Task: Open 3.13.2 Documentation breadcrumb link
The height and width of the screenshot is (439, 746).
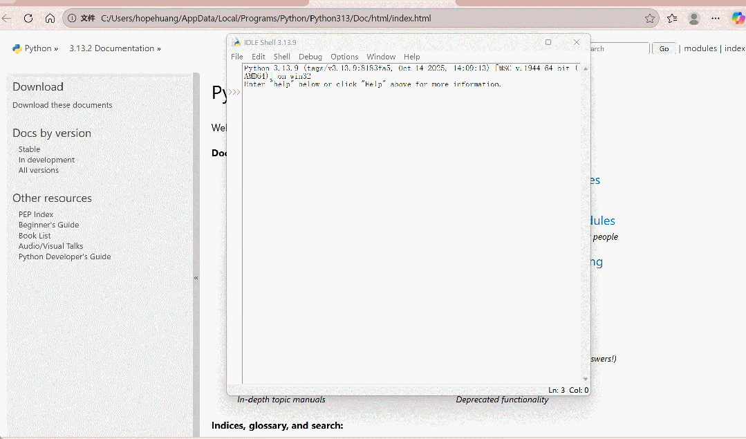Action: click(115, 48)
